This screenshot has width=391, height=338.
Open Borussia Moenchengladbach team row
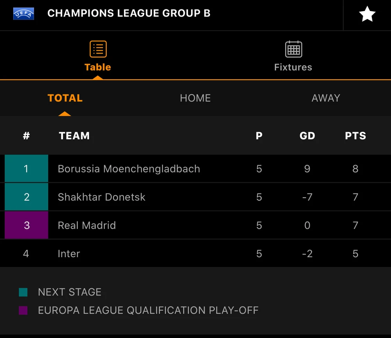pyautogui.click(x=129, y=169)
